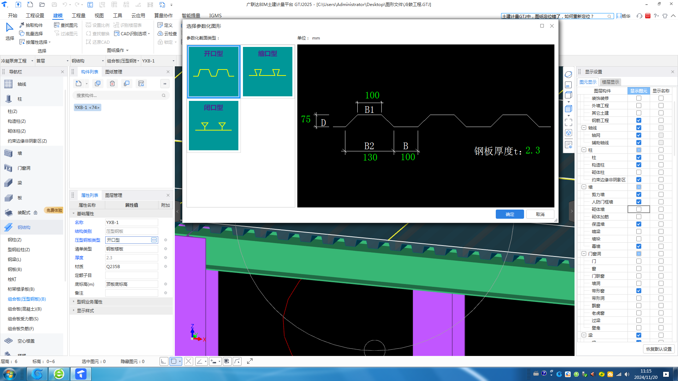Click the 查找图元 find element tool
678x381 pixels.
click(66, 25)
